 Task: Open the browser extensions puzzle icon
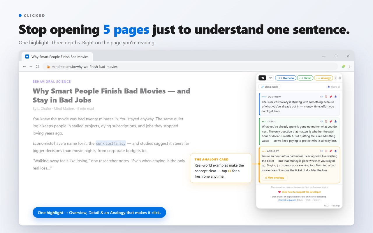[x=344, y=67]
